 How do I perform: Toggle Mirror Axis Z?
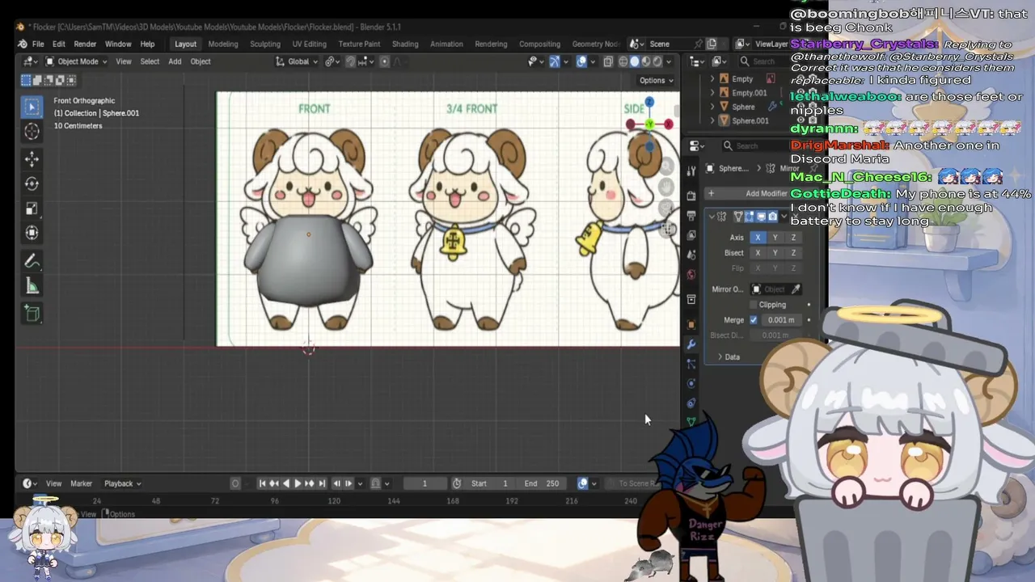point(793,238)
